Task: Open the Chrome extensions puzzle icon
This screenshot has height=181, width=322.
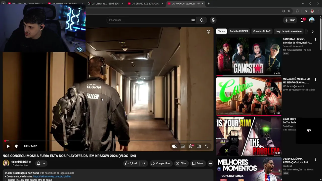Action: pyautogui.click(x=297, y=11)
